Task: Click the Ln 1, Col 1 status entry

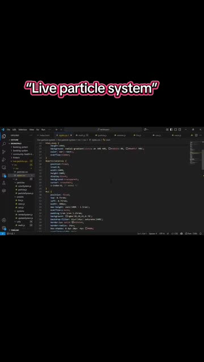Action: tap(142, 234)
